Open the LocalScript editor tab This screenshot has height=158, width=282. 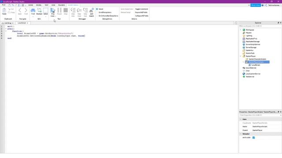point(22,23)
